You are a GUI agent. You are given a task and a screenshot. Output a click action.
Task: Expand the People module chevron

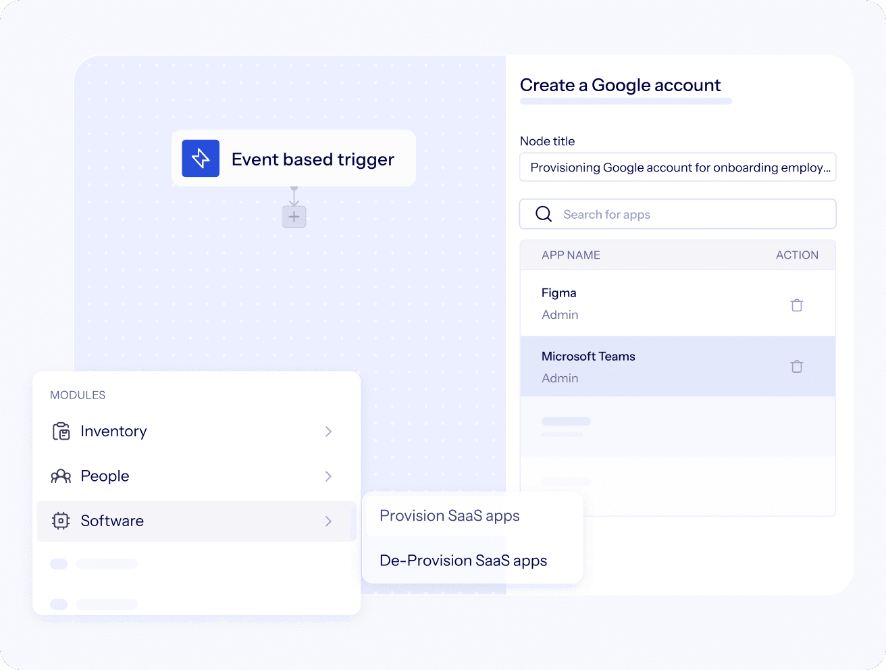[328, 476]
